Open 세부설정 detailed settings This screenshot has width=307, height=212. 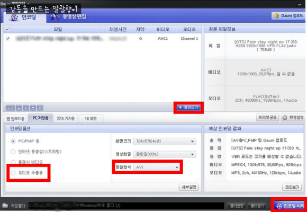click(189, 187)
